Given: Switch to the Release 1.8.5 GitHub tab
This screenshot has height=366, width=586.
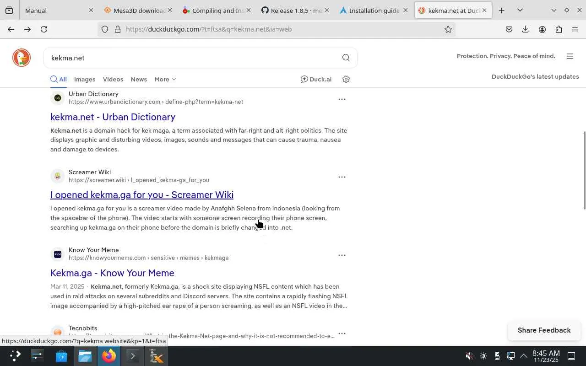Looking at the screenshot, I should coord(295,10).
